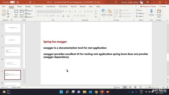Center align text
This screenshot has width=169, height=95.
click(x=78, y=16)
